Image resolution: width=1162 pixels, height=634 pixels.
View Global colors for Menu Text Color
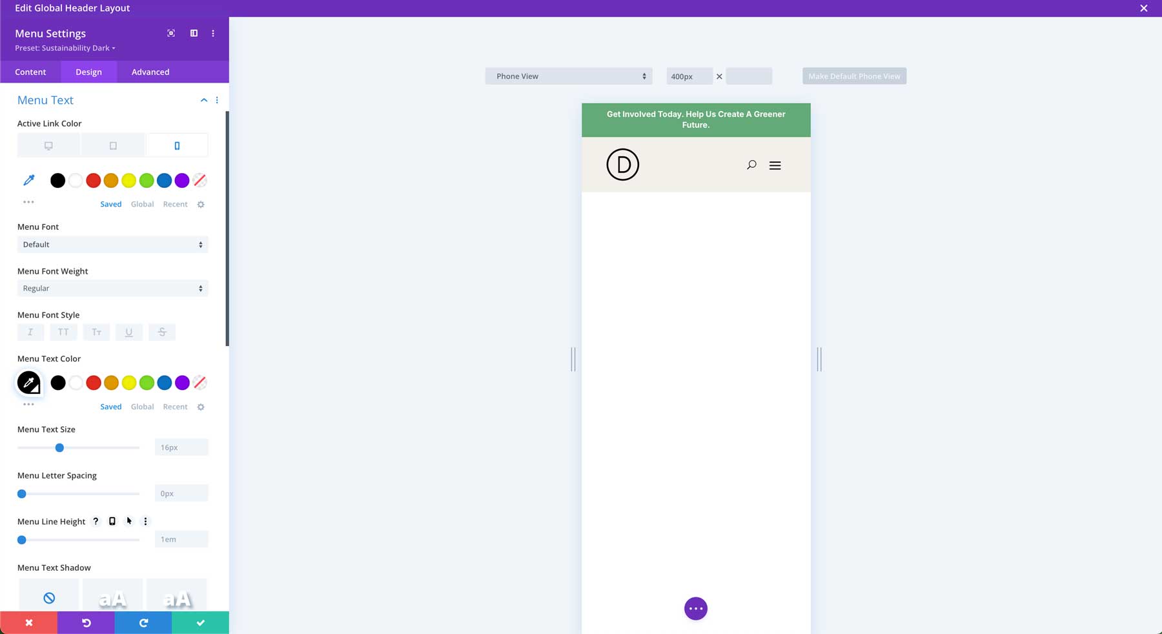click(x=142, y=407)
